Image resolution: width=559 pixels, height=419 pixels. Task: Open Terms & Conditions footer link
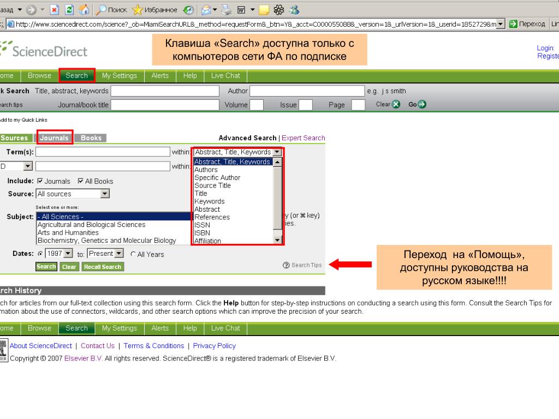tap(154, 345)
